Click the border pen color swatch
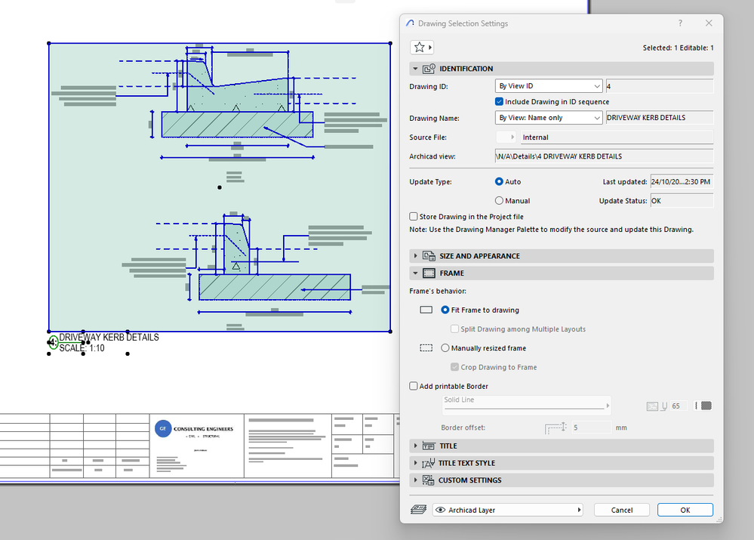The image size is (754, 540). 706,406
